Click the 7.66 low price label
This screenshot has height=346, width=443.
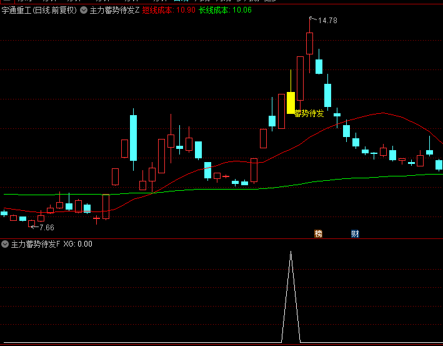pos(47,228)
